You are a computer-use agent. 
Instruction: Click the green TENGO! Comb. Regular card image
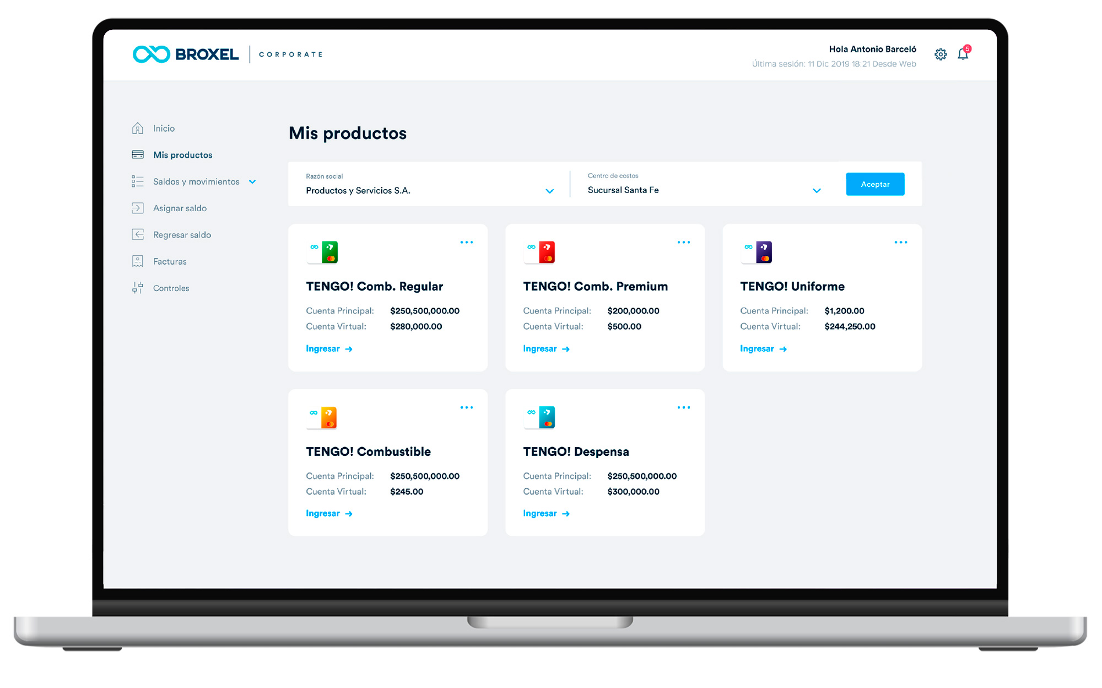pyautogui.click(x=322, y=252)
